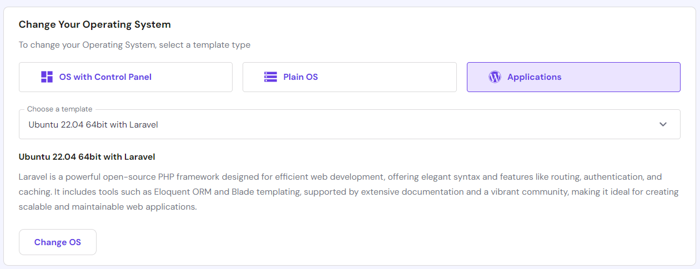Open the Choose a template dropdown field
This screenshot has width=700, height=269.
point(349,124)
